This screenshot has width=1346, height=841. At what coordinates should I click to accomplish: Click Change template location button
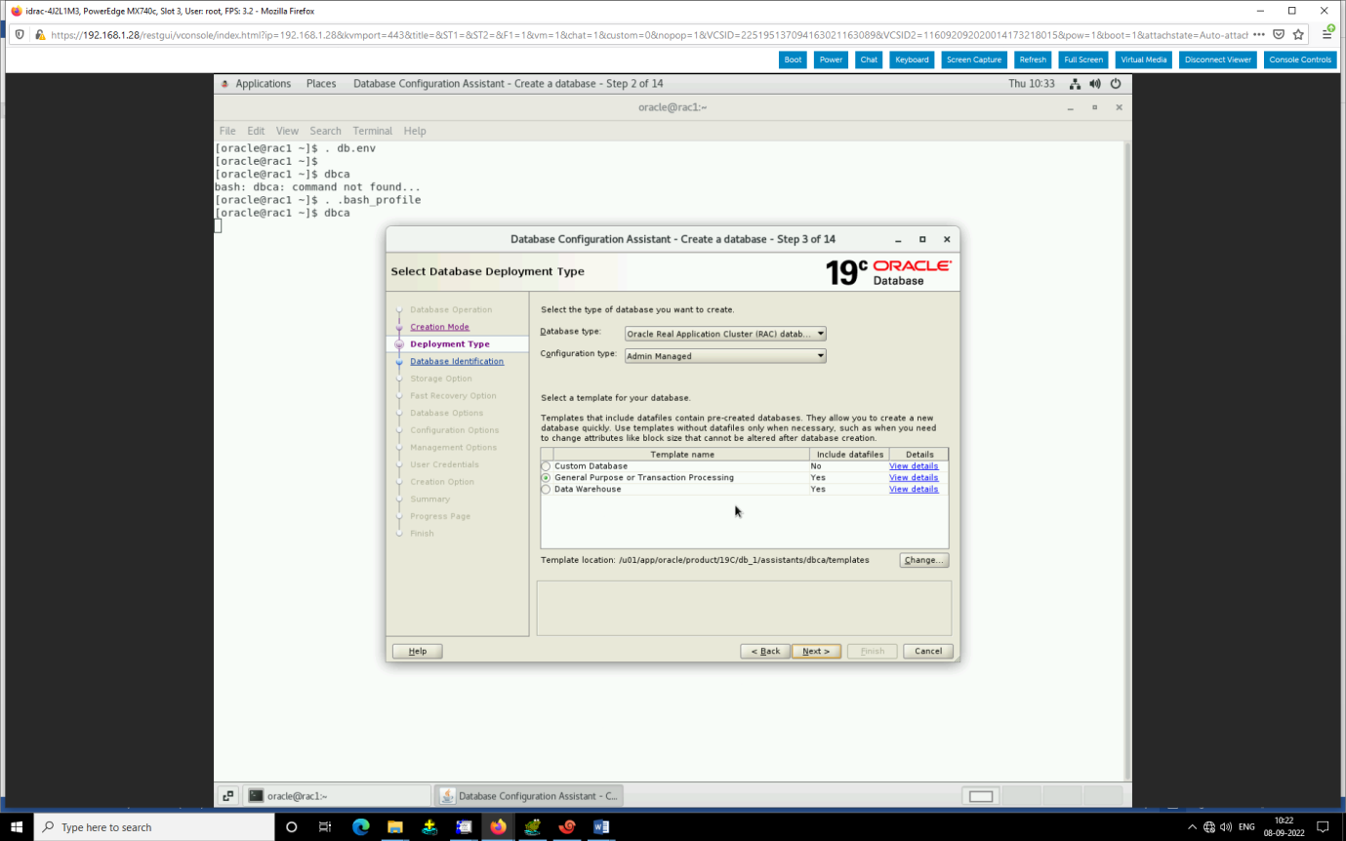(923, 560)
